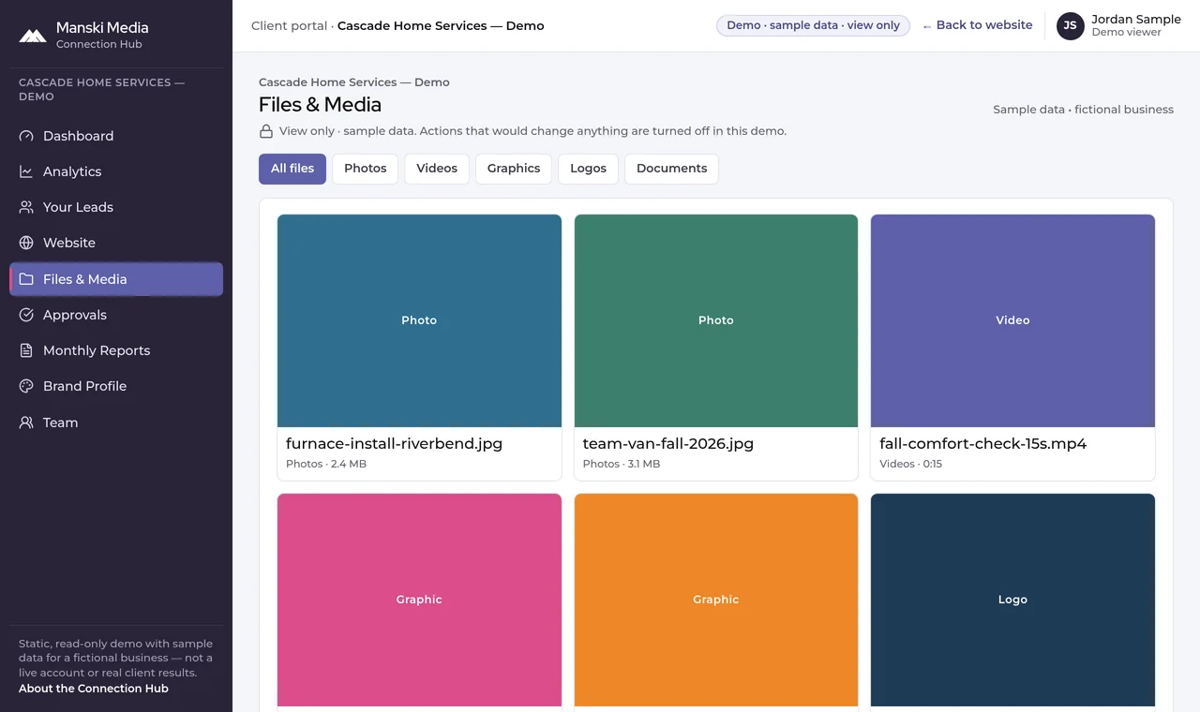
Task: Click the Monthly Reports document icon
Action: (26, 350)
